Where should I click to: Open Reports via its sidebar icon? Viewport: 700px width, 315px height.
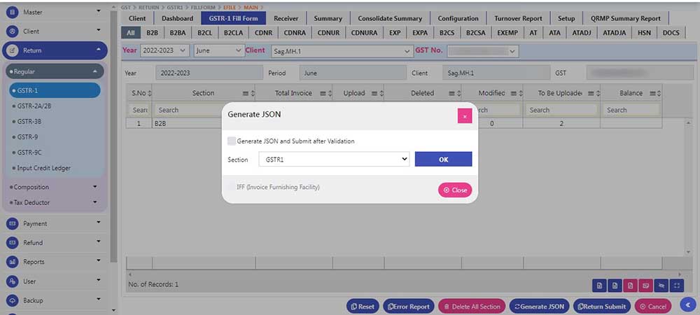tap(12, 262)
